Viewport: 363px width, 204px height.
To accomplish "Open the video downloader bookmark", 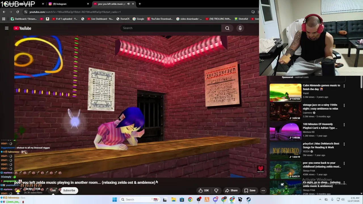I will pos(189,19).
